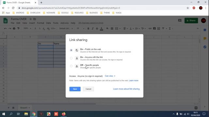Screen dimensions: 209x117
Task: Open the Sheet1 tab dropdown
Action: [29, 108]
